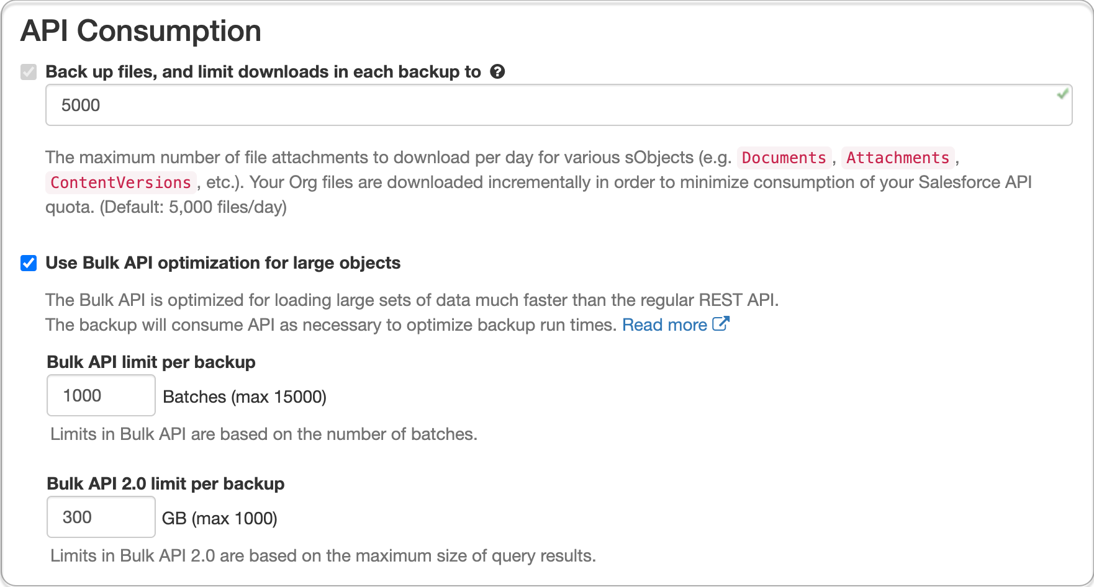
Task: Select the Bulk API 2.0 field showing 300
Action: coord(100,517)
